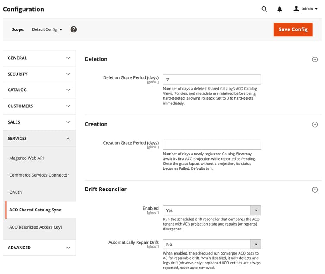325x274 pixels.
Task: Click the Save Config button
Action: point(293,29)
